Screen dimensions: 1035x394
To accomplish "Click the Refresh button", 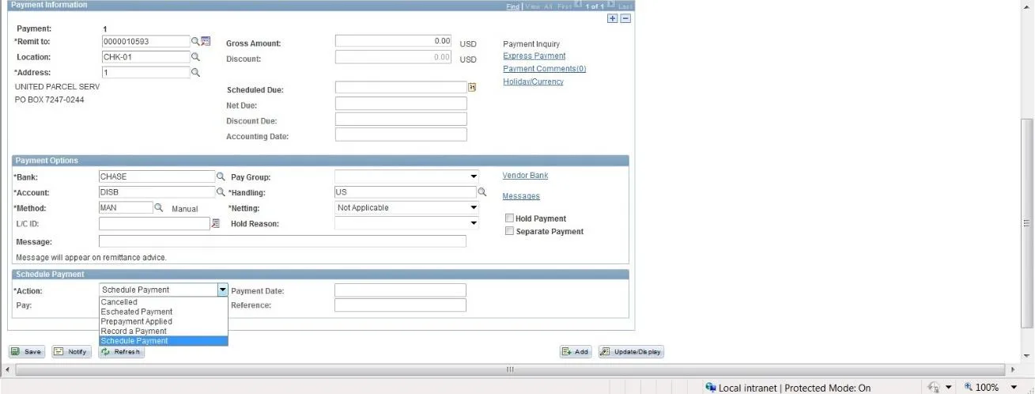I will tap(121, 351).
